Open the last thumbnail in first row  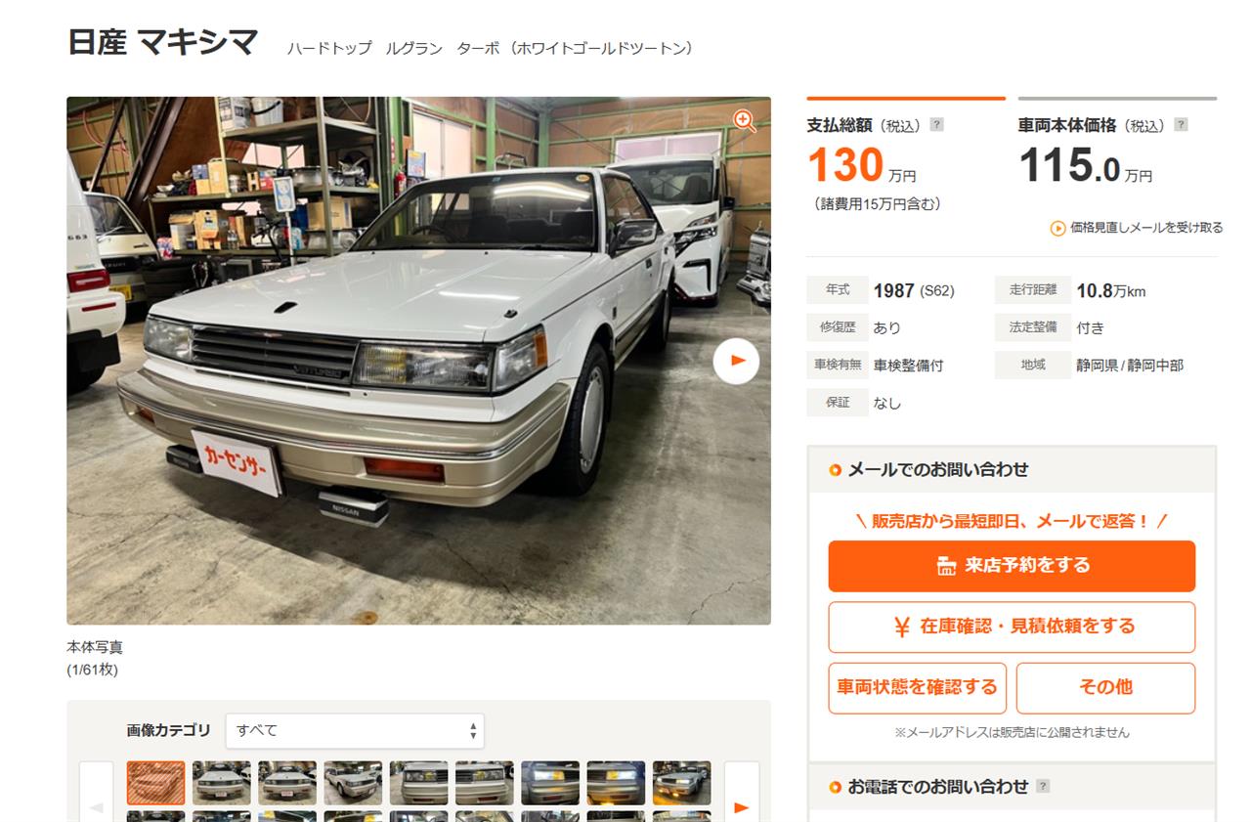point(681,783)
